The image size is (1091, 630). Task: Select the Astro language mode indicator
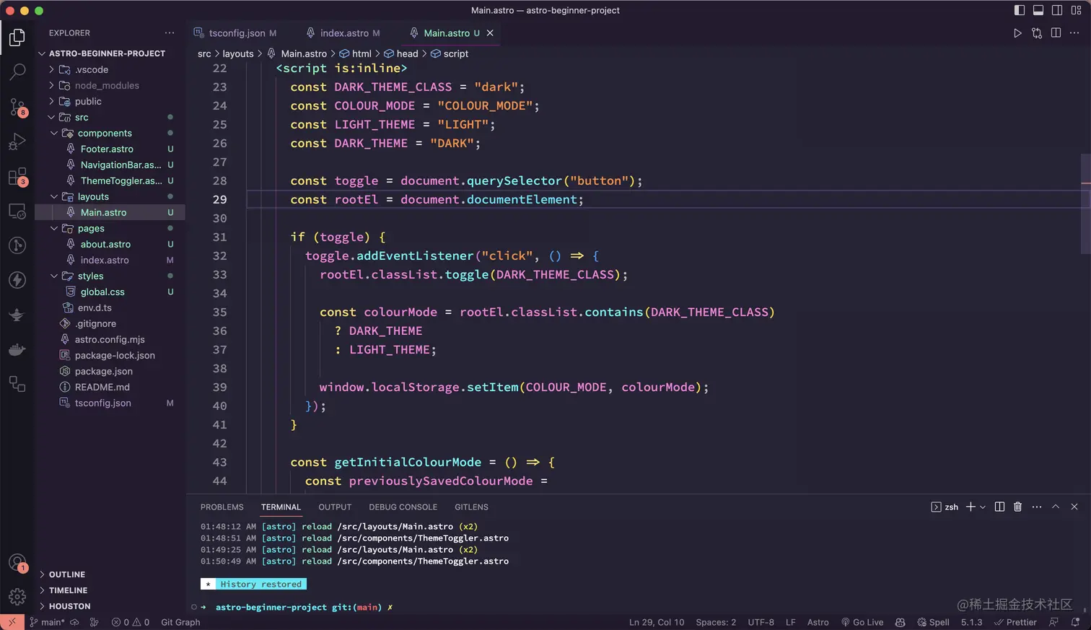tap(818, 622)
